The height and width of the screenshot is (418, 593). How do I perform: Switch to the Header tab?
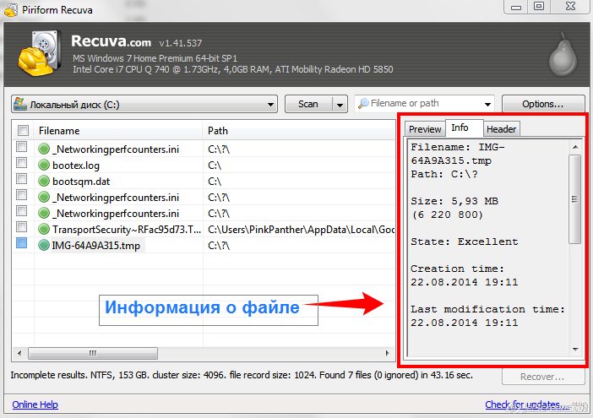pos(501,129)
